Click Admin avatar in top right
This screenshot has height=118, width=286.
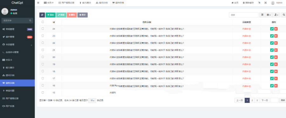[273, 3]
